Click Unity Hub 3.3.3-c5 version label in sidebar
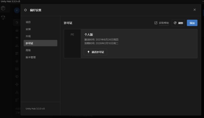 click(x=35, y=109)
